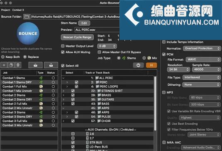The height and width of the screenshot is (151, 222).
Task: Expand the STRINGS SHRT track stack
Action: [x=63, y=91]
